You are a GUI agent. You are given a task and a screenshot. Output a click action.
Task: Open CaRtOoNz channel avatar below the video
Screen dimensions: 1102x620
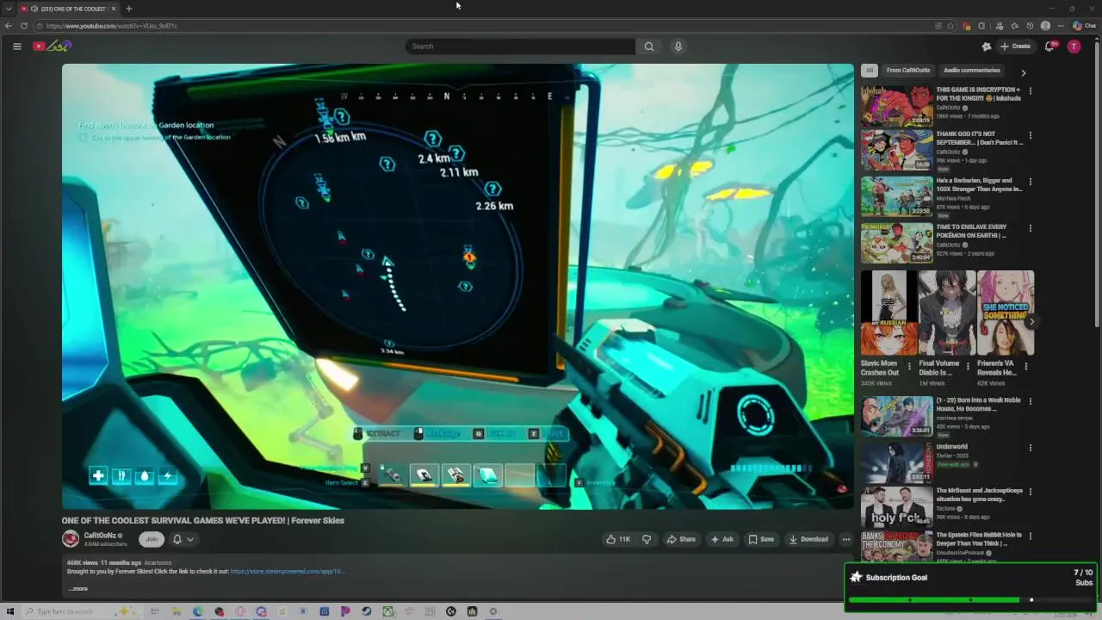click(x=71, y=539)
